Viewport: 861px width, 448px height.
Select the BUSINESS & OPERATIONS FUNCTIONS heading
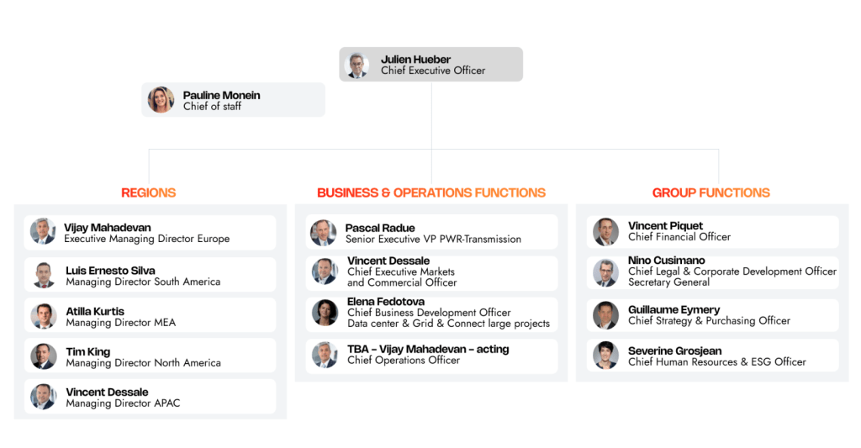(431, 192)
